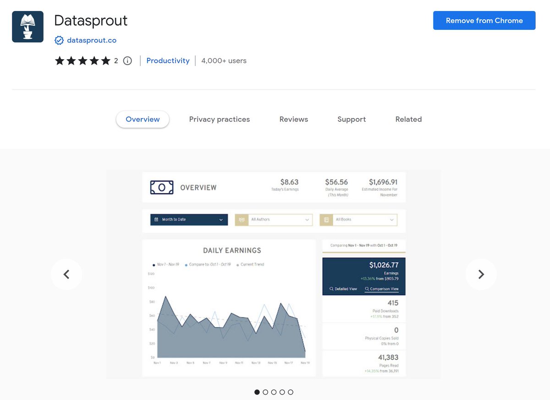Select the fourth carousel dot
This screenshot has height=400, width=550.
[x=282, y=392]
